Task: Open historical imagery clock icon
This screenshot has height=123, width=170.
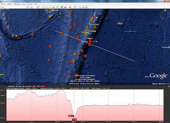Action: [x=62, y=7]
